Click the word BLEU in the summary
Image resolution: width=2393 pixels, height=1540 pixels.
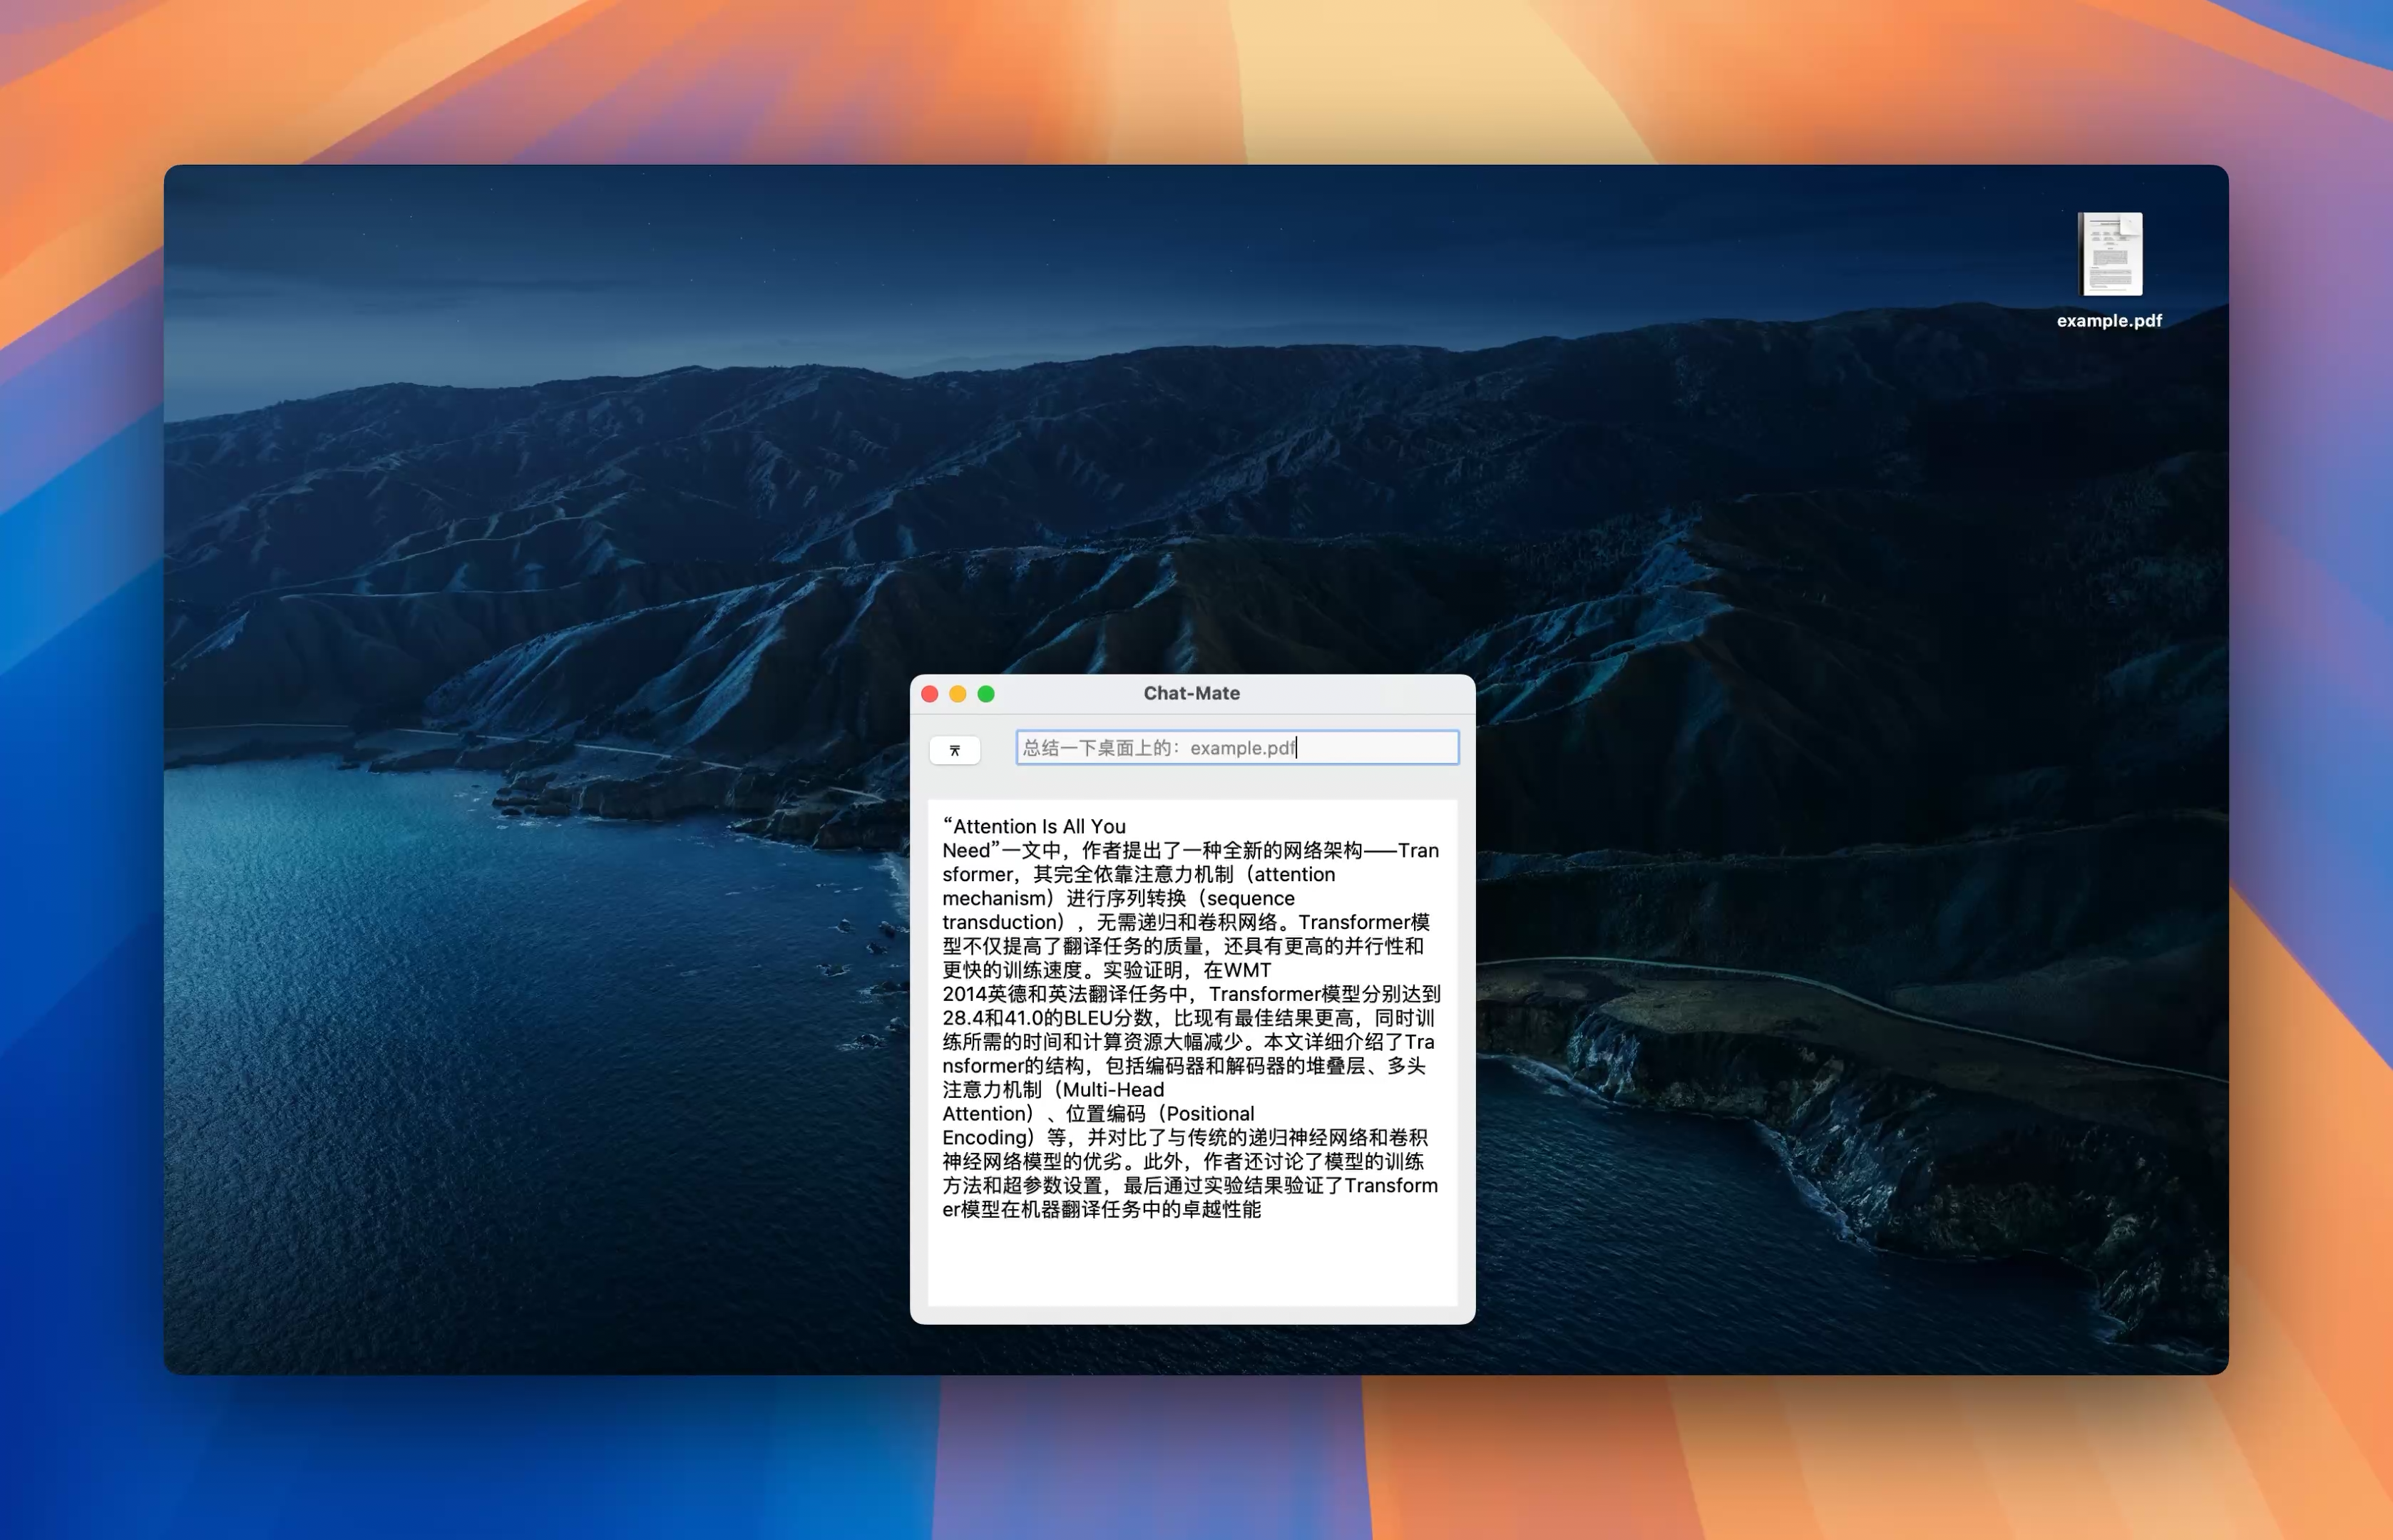[x=1088, y=1018]
